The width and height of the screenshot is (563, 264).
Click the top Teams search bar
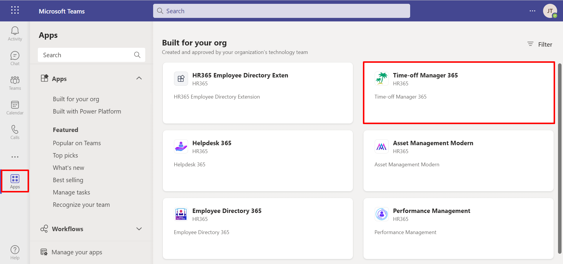[282, 11]
